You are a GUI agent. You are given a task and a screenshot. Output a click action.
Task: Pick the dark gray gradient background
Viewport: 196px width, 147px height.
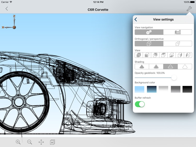coord(176,89)
